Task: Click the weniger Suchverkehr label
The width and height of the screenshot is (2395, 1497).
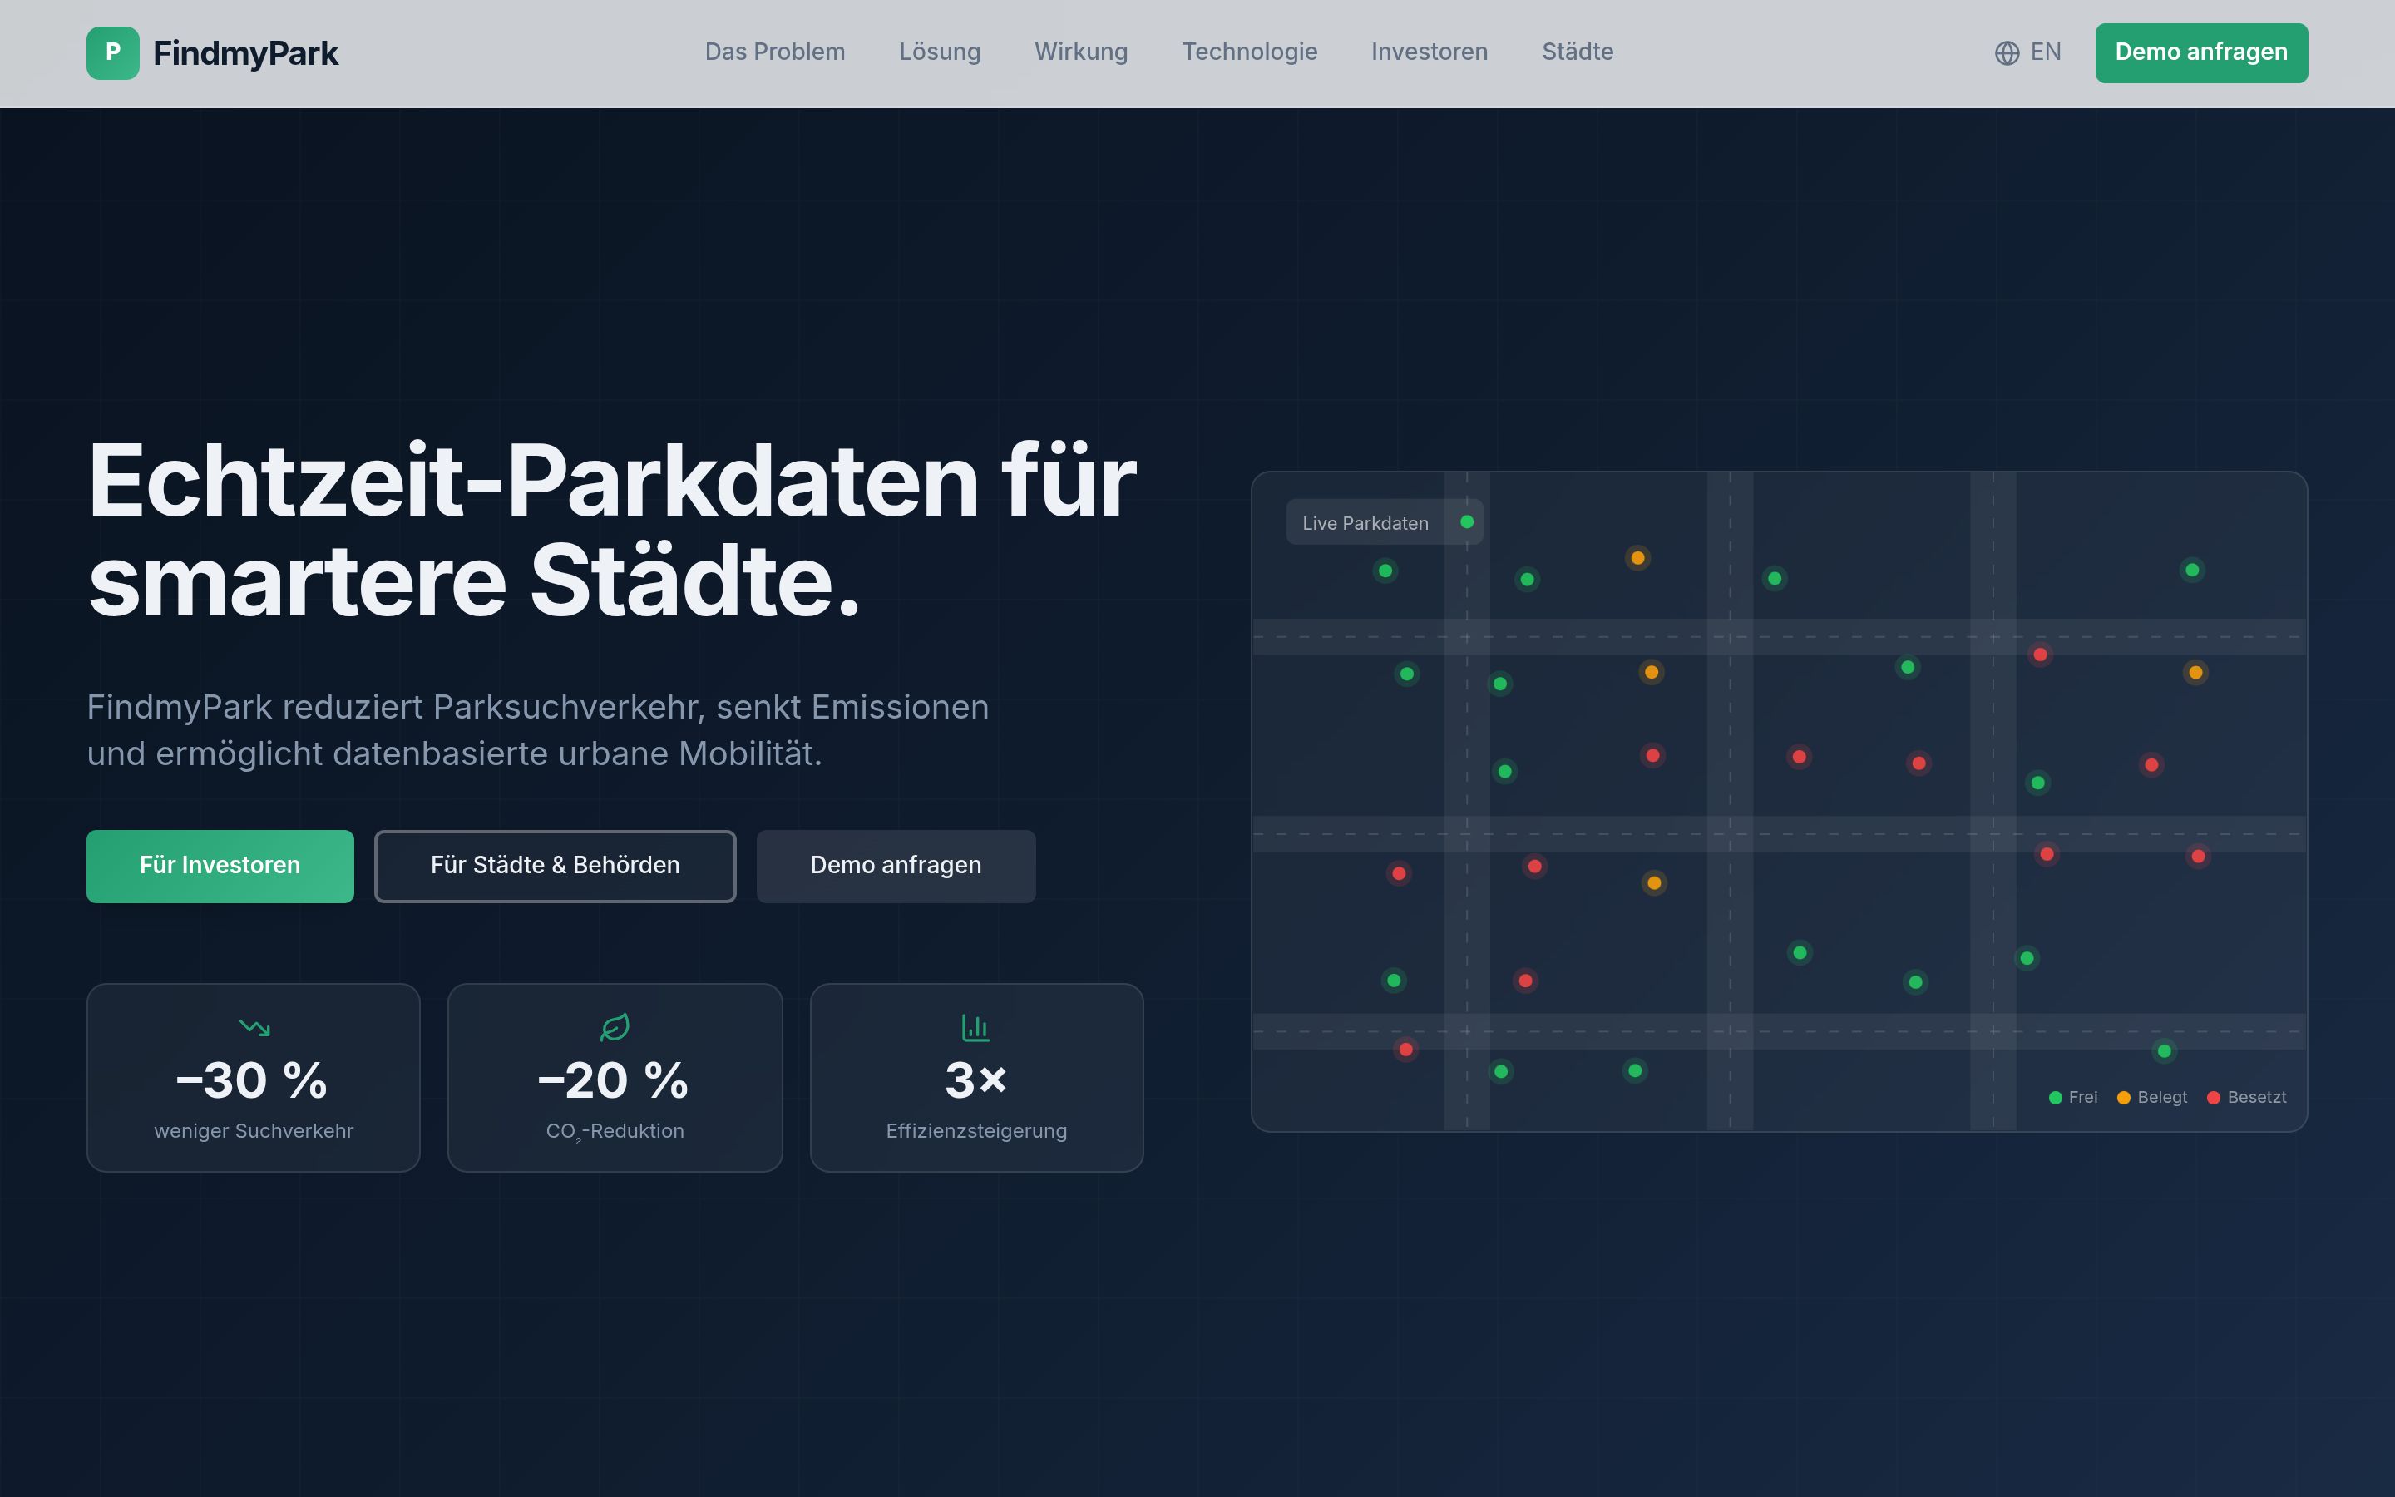Action: pos(254,1131)
